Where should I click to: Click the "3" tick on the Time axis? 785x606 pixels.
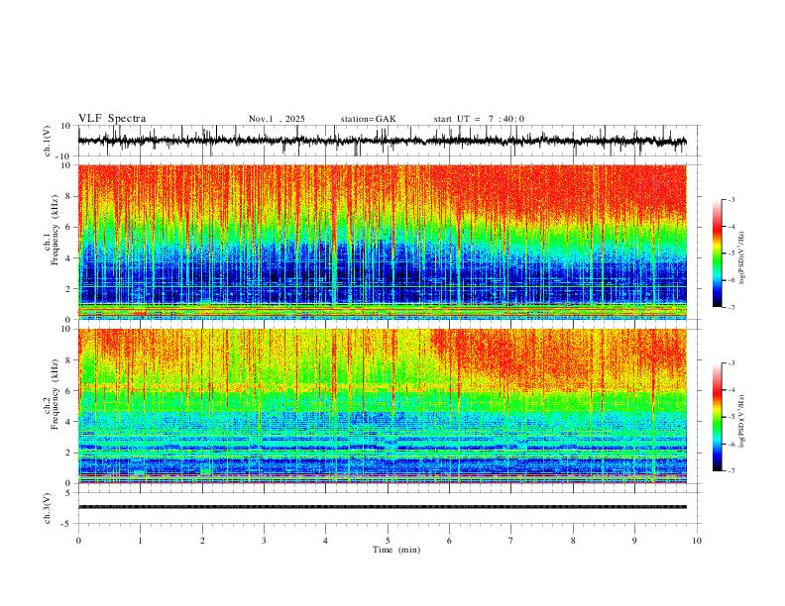point(264,541)
